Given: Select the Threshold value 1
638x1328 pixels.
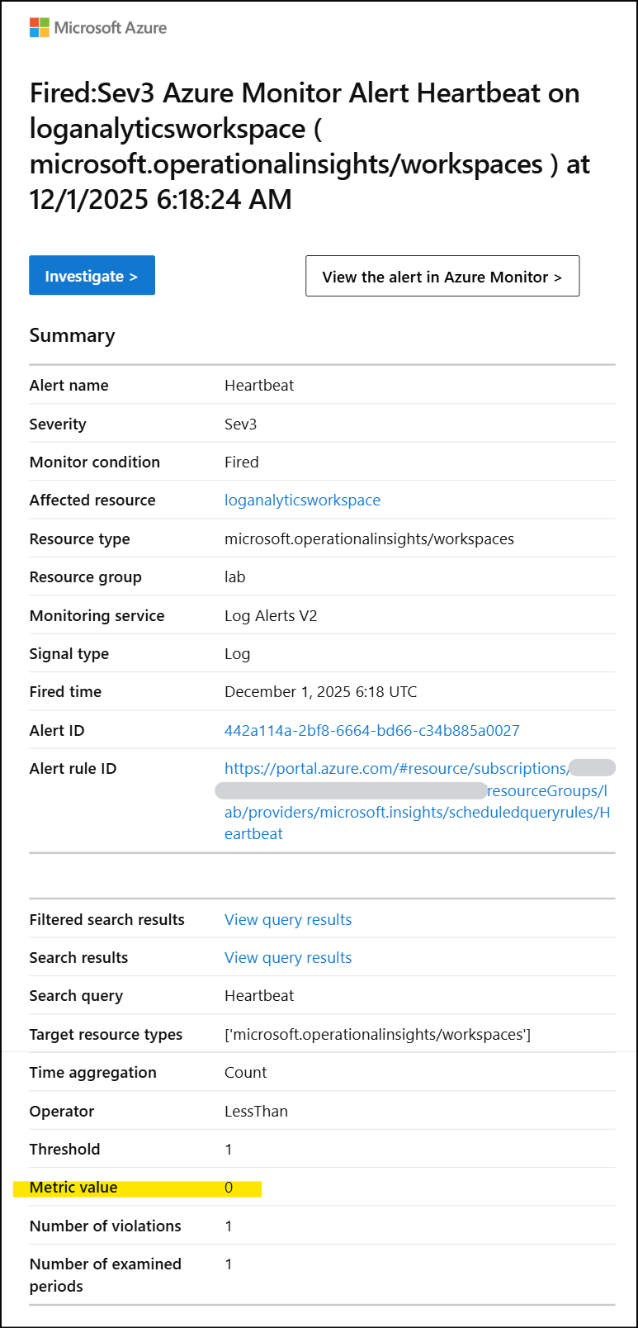Looking at the screenshot, I should pos(229,1150).
